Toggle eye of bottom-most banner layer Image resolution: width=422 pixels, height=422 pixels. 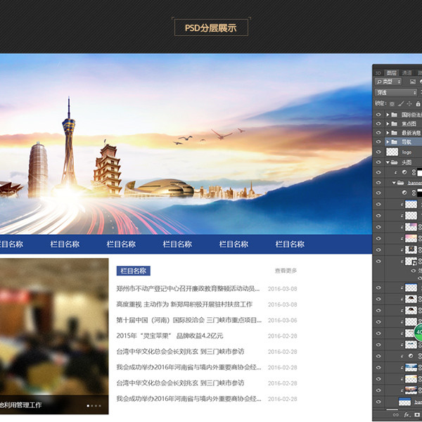pos(378,402)
